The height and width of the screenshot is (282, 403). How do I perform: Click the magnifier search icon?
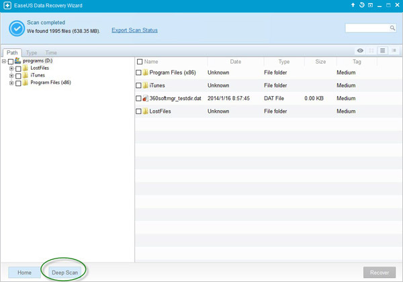392,28
